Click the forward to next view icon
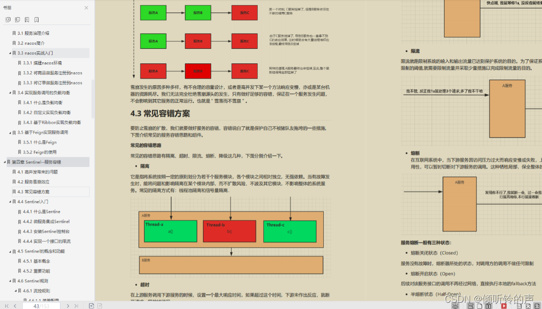Image resolution: width=542 pixels, height=309 pixels. coord(99,306)
